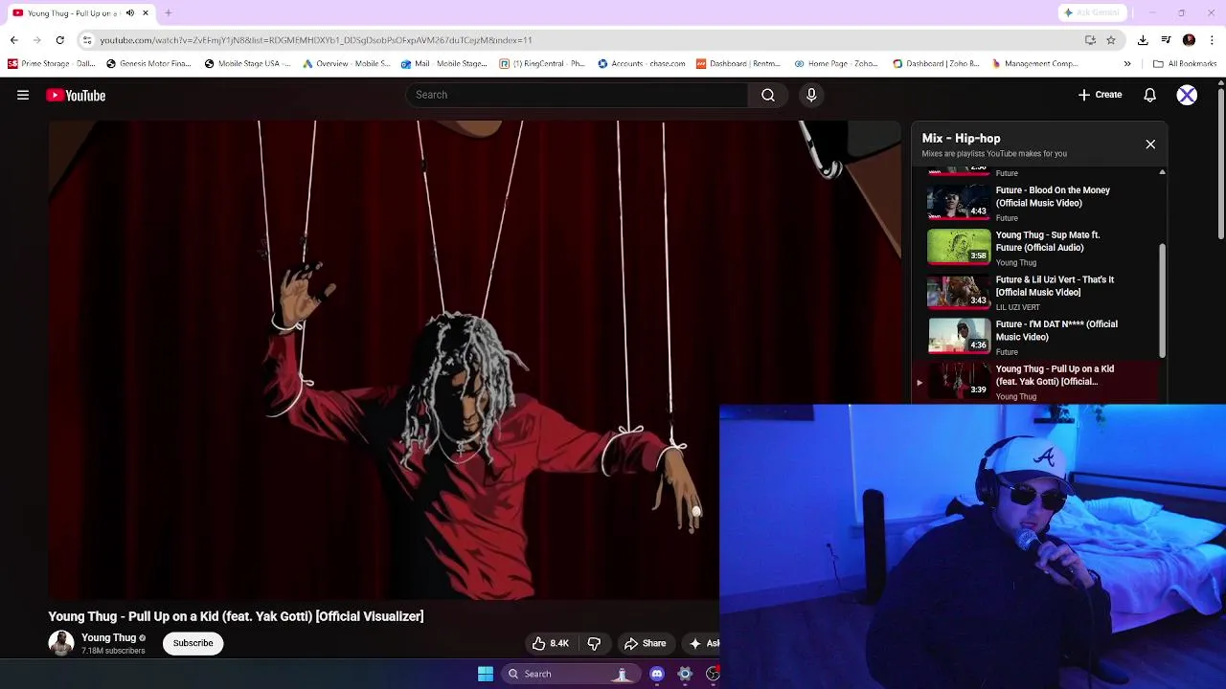
Task: Click the address bar URL
Action: click(316, 40)
